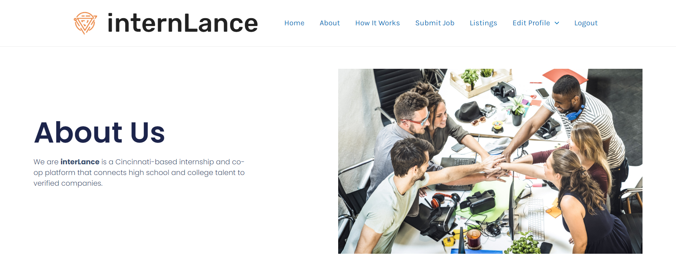
Task: Open the How It Works page
Action: coord(377,23)
